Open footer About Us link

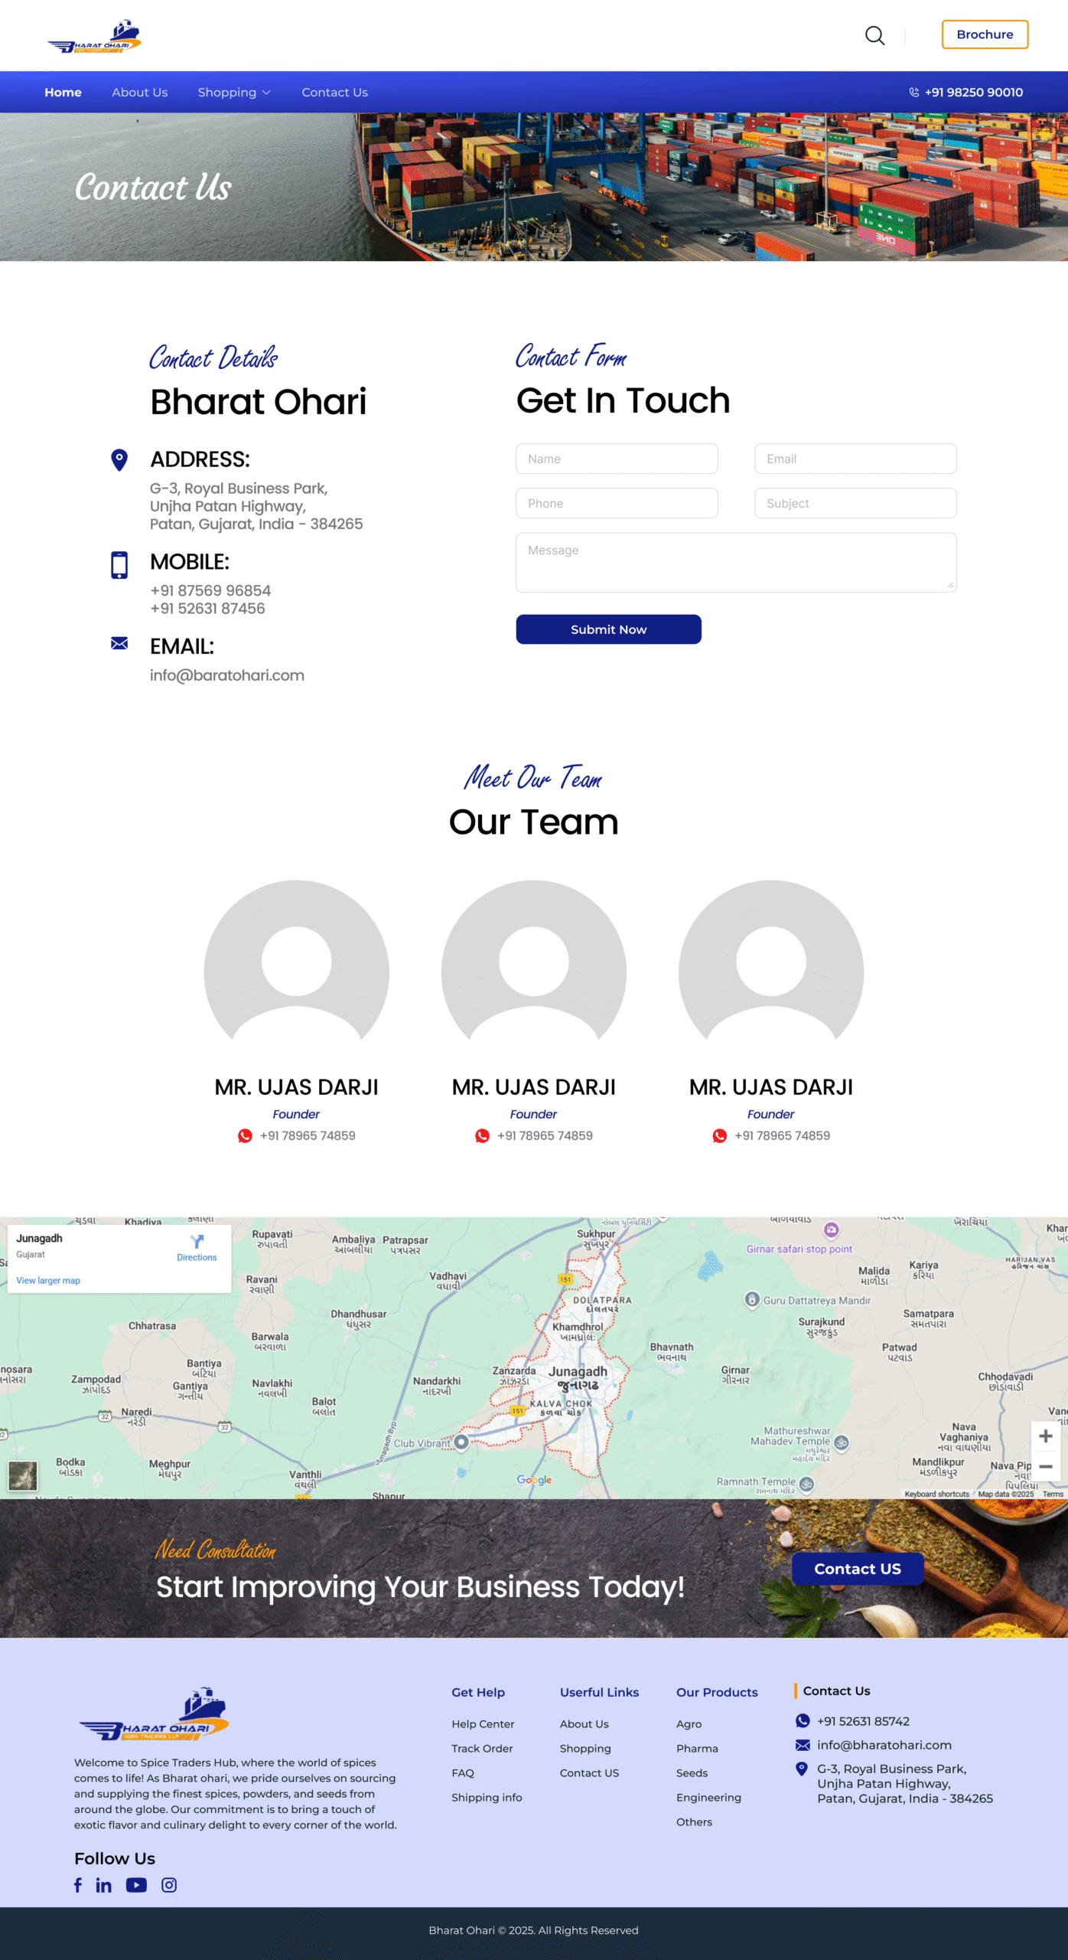tap(584, 1723)
